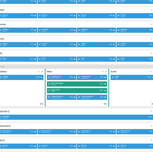Image resolution: width=153 pixels, height=153 pixels.
Task: Add a row in the Aside section
Action: pyautogui.click(x=151, y=71)
